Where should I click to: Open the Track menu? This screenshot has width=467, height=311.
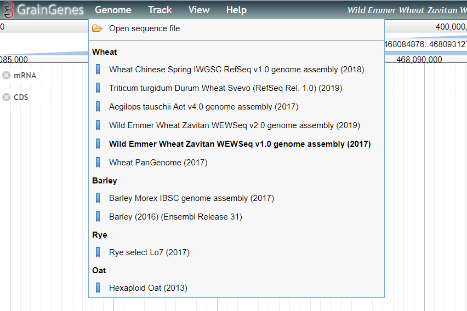(x=160, y=10)
